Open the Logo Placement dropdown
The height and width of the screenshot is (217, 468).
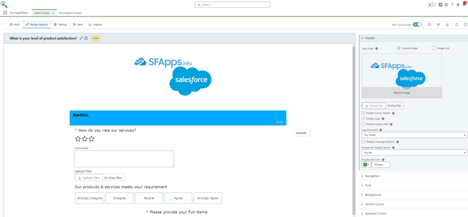click(x=414, y=135)
